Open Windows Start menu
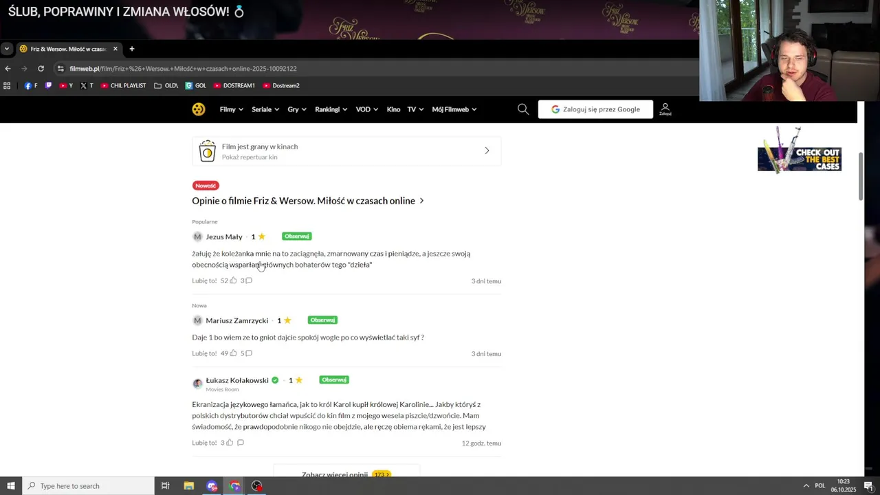 click(11, 486)
